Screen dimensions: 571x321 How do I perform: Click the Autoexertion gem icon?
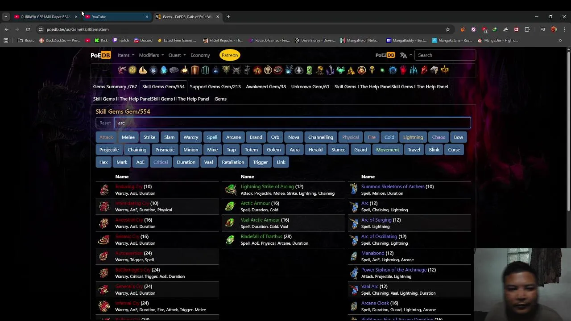(104, 256)
